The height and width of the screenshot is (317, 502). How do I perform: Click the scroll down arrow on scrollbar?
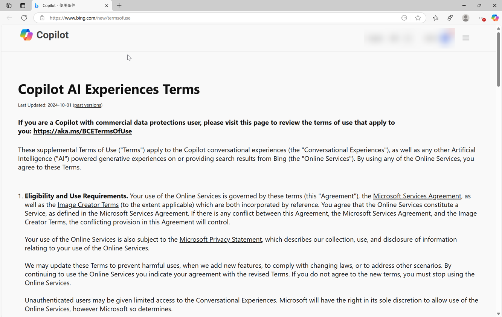[x=498, y=314]
